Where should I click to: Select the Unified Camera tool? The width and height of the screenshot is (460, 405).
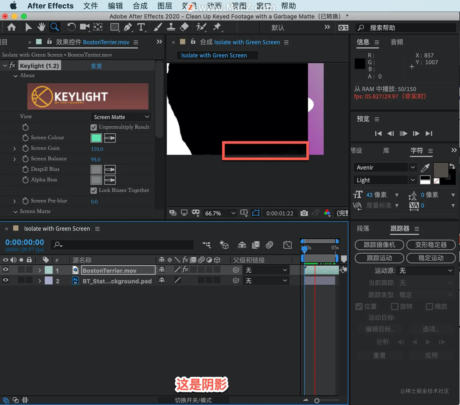(x=85, y=27)
